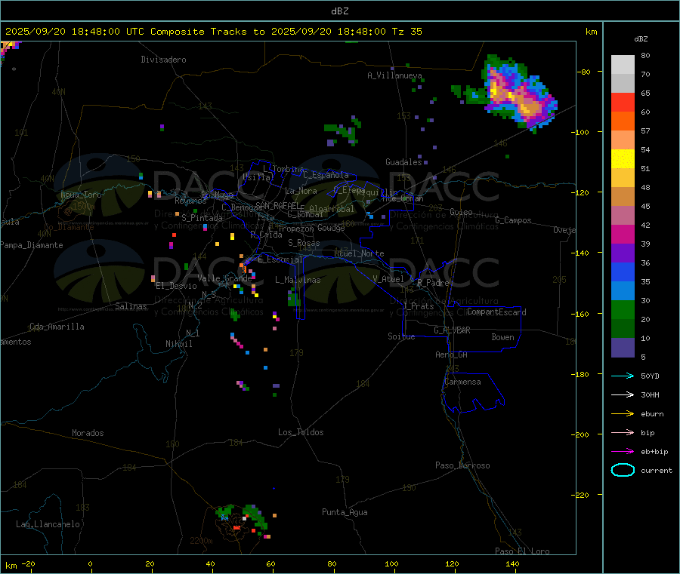The image size is (680, 574).
Task: Click the Cda_Amarilla map label
Action: (x=57, y=327)
